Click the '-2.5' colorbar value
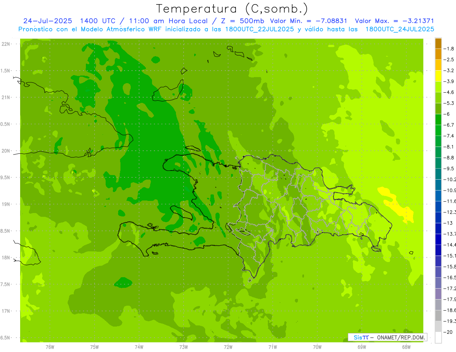 coord(450,60)
